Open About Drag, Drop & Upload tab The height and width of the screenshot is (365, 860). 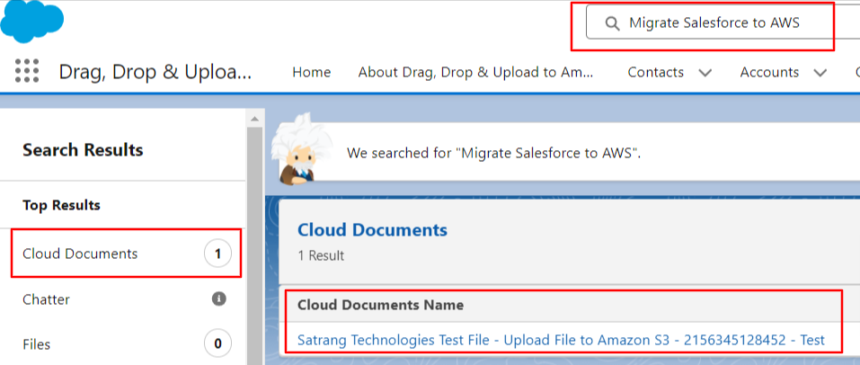pyautogui.click(x=476, y=72)
